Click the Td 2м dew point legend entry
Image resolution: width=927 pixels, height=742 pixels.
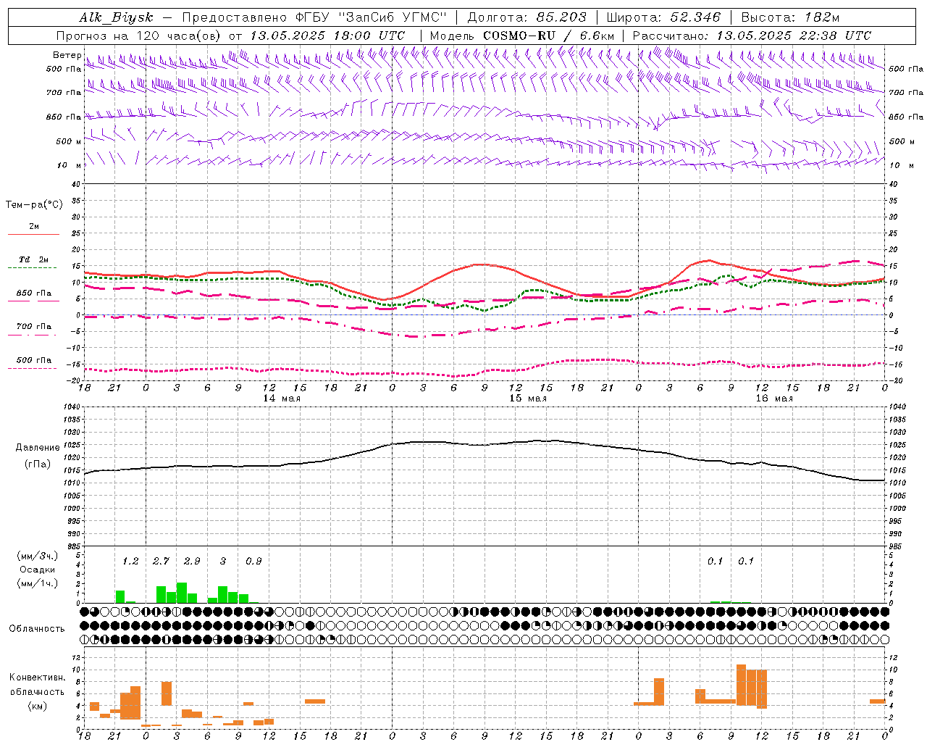click(34, 259)
